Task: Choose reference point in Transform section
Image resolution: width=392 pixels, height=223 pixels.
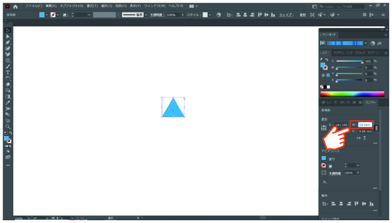Action: [324, 128]
